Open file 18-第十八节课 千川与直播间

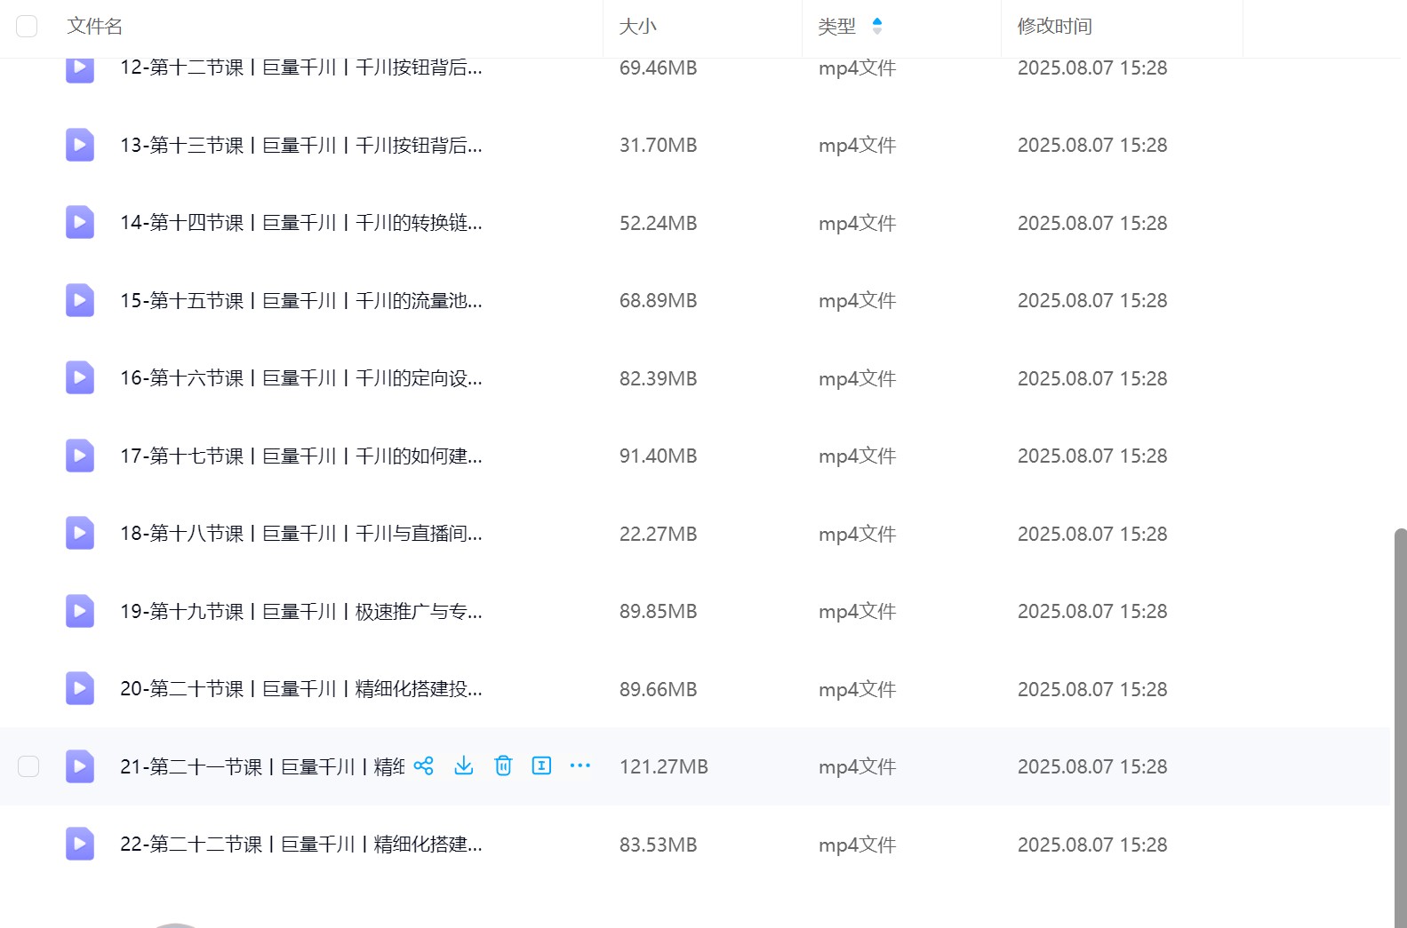coord(301,533)
